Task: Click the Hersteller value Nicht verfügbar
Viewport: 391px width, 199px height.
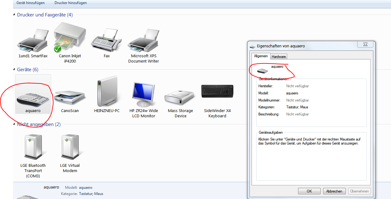Action: [x=297, y=86]
